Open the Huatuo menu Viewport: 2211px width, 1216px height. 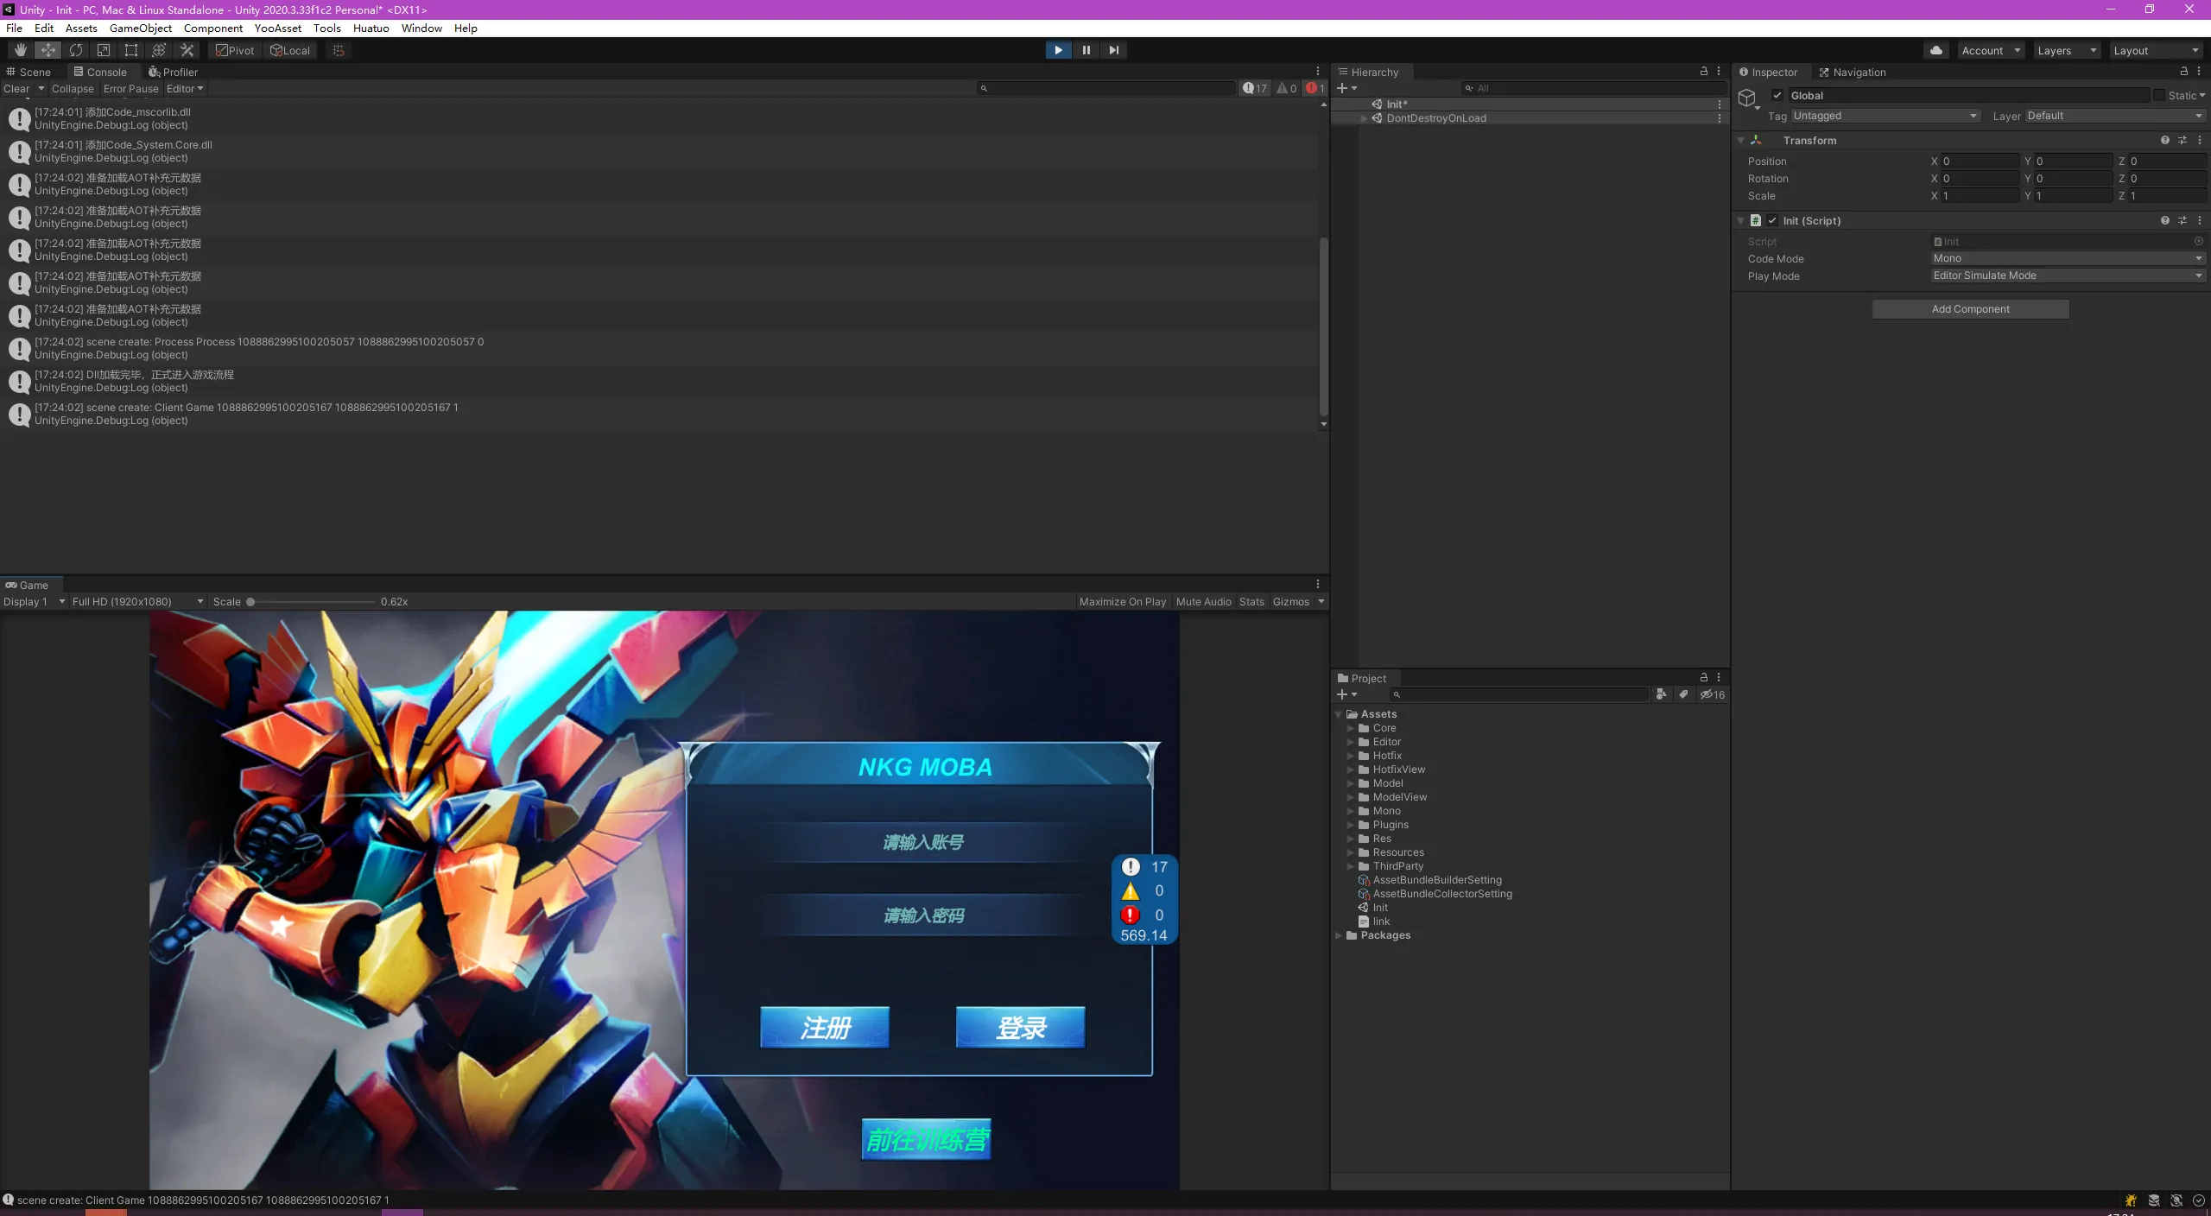pos(371,28)
